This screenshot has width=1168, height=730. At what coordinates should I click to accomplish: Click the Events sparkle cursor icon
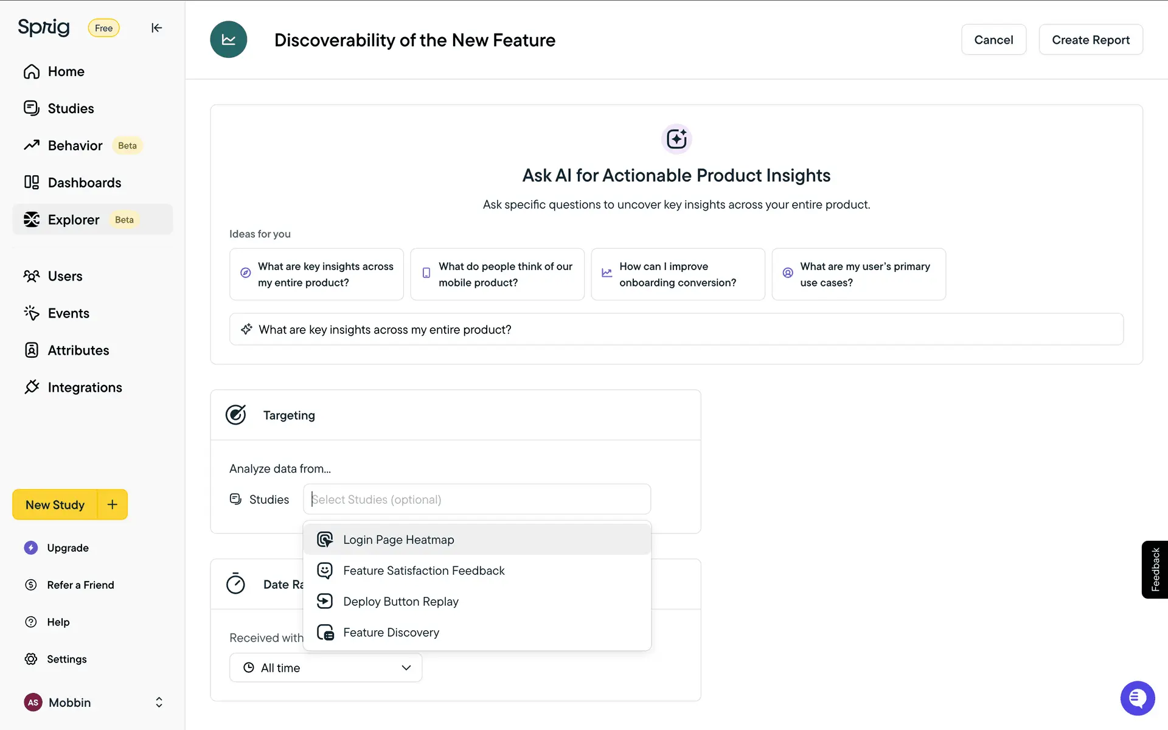pos(32,313)
